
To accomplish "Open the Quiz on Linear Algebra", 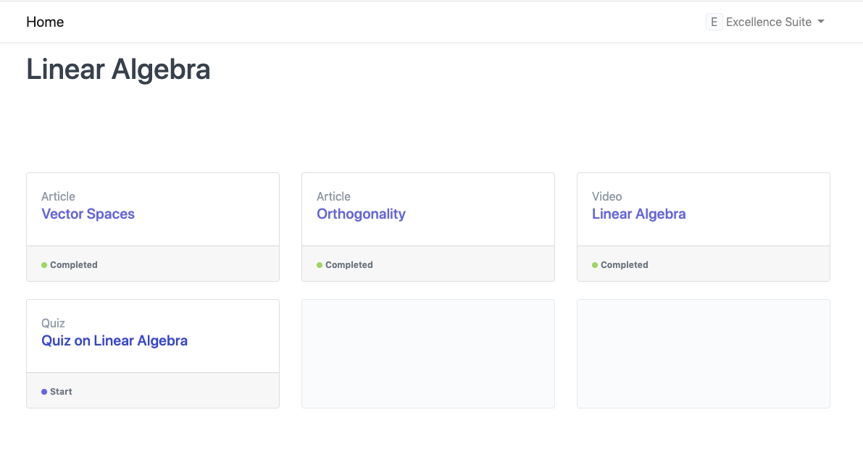I will pos(114,340).
